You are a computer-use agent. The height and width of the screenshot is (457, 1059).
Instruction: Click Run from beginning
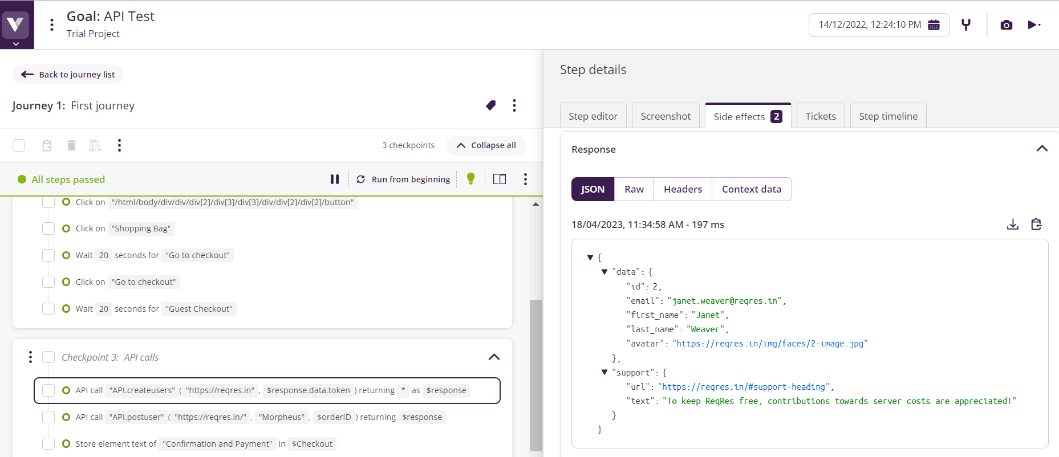[x=403, y=179]
